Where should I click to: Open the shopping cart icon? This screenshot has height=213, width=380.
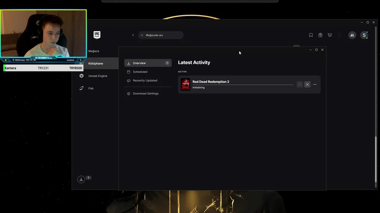(330, 35)
